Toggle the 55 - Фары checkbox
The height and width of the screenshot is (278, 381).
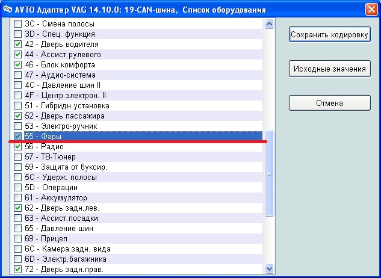click(17, 137)
